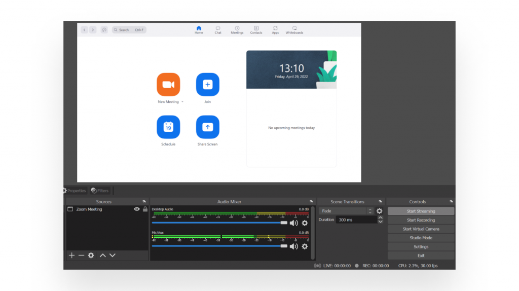
Task: Increase Duration with up stepper arrow
Action: point(380,218)
